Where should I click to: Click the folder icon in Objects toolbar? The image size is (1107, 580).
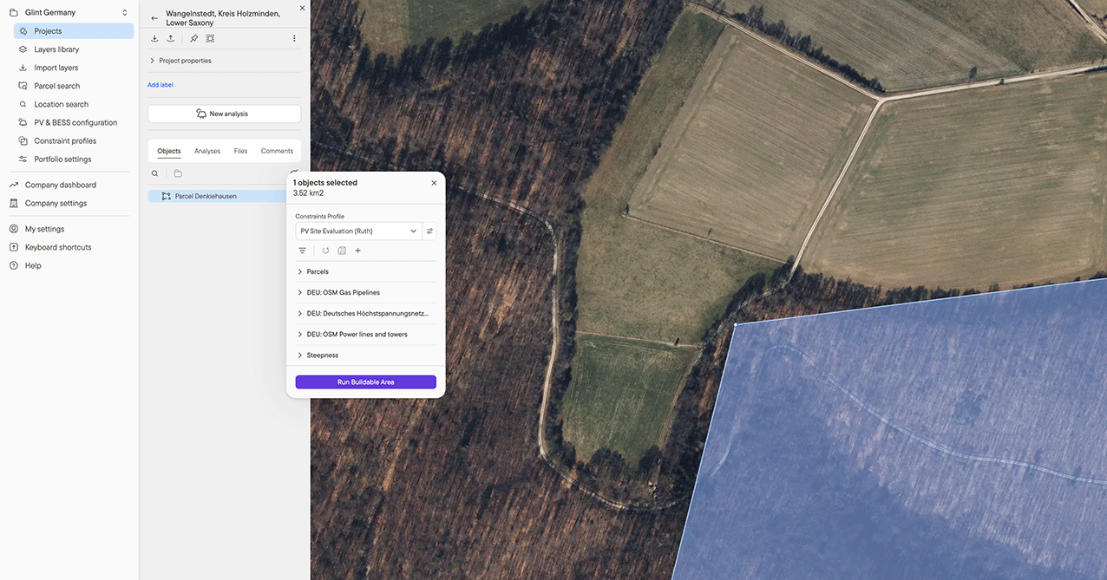(x=178, y=173)
